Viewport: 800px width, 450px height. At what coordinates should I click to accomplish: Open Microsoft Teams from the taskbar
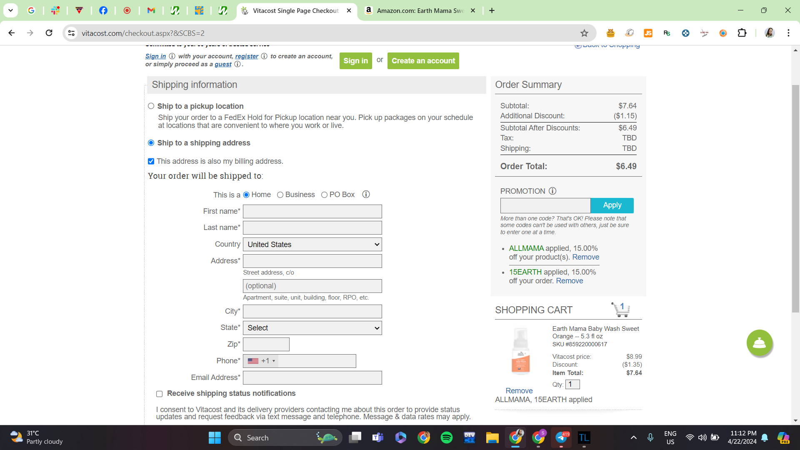pyautogui.click(x=378, y=438)
